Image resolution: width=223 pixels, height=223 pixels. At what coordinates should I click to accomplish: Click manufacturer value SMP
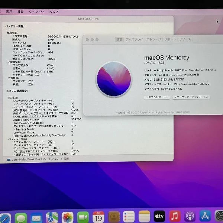coord(51,40)
